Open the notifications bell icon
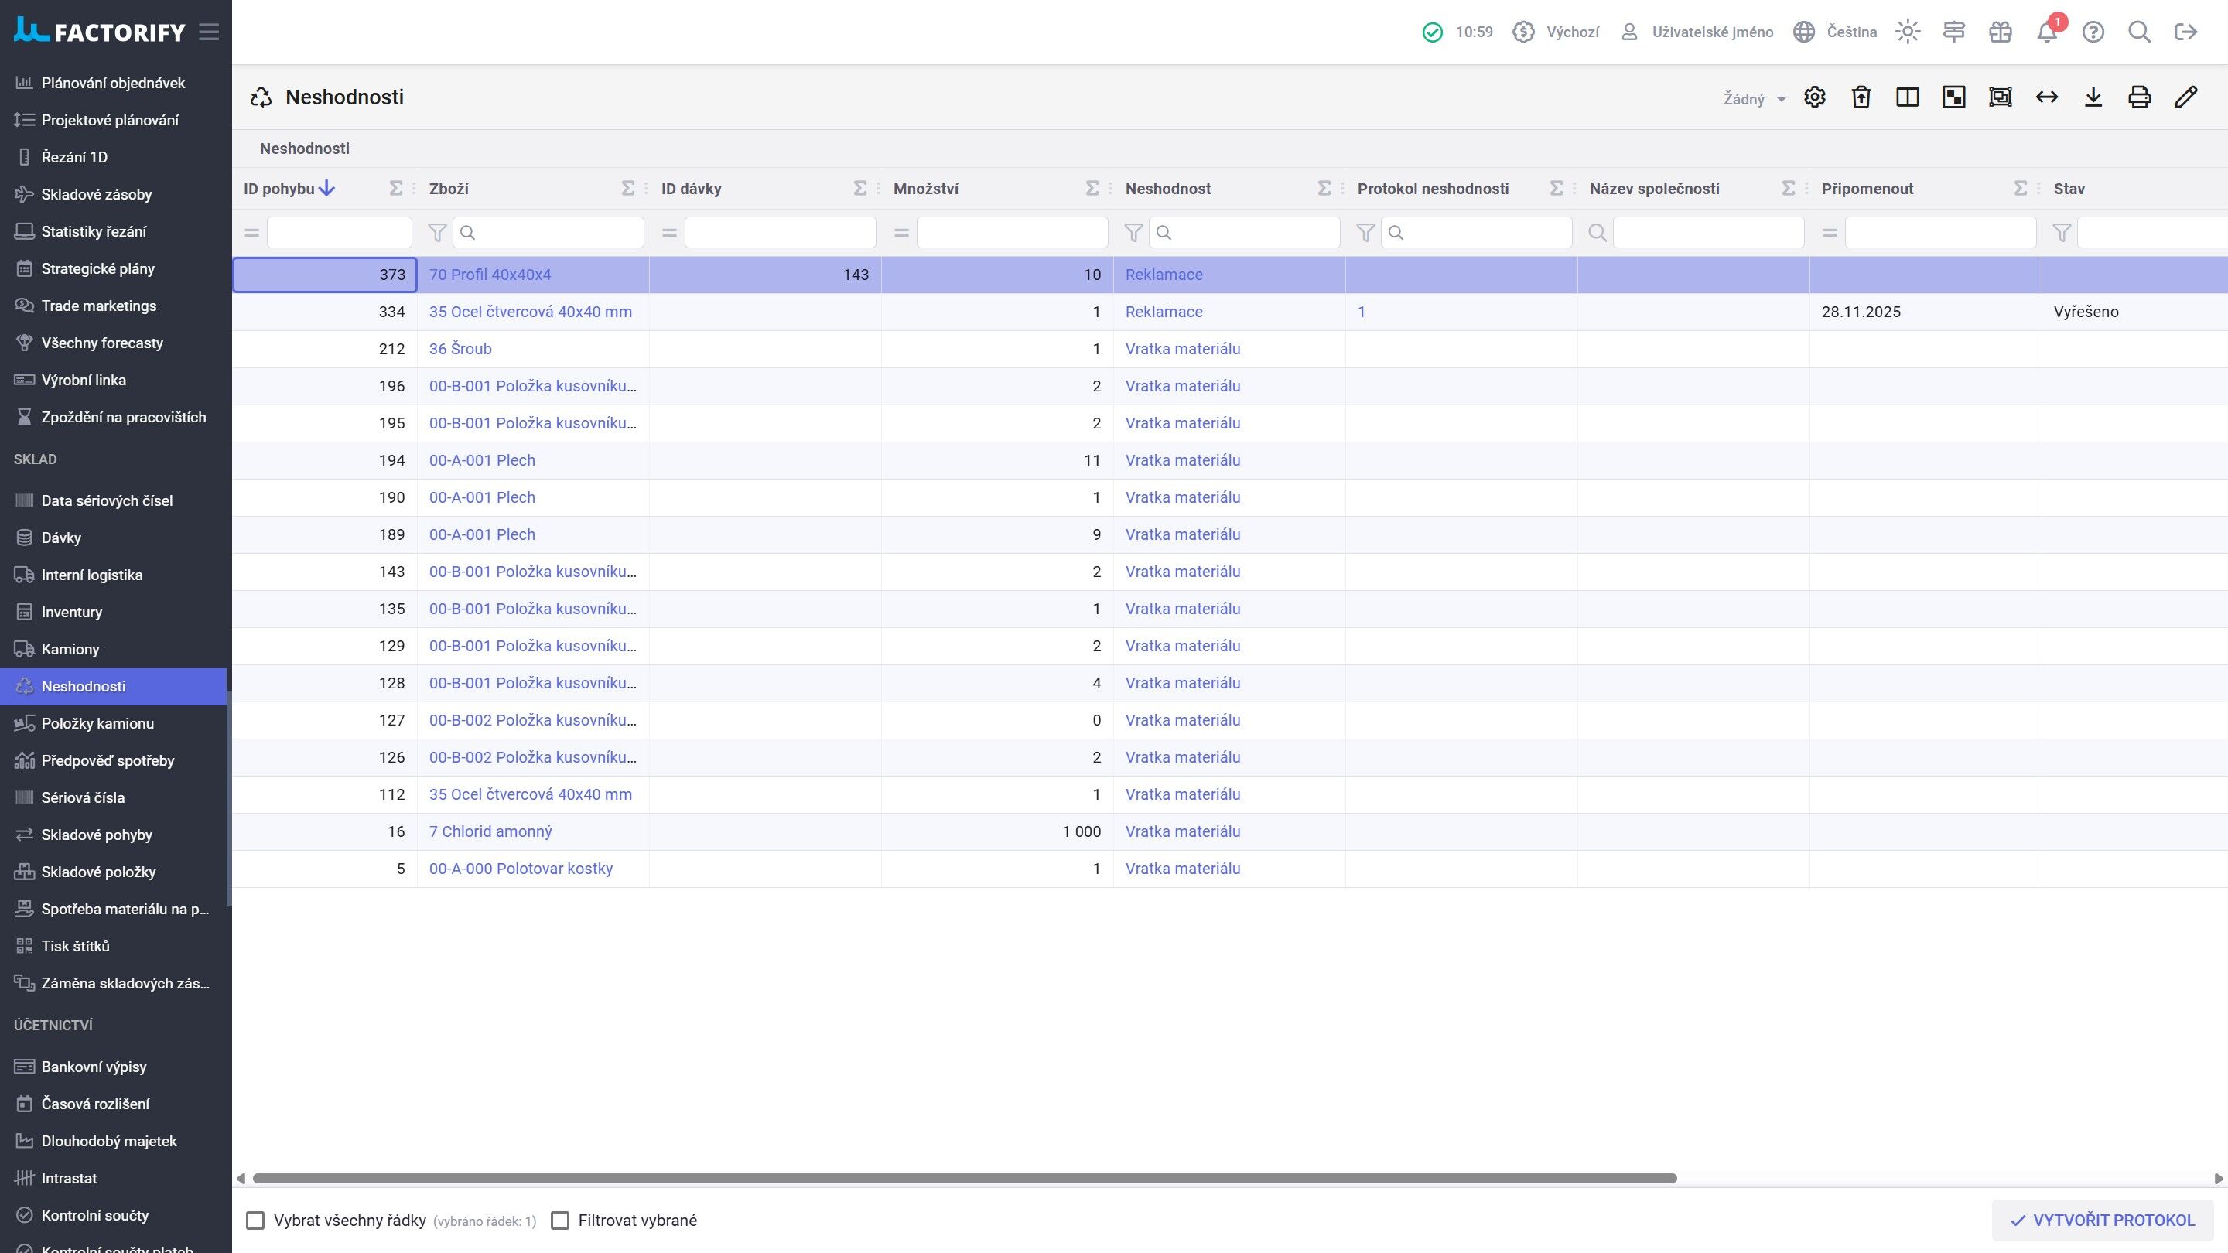This screenshot has width=2228, height=1253. (2046, 32)
